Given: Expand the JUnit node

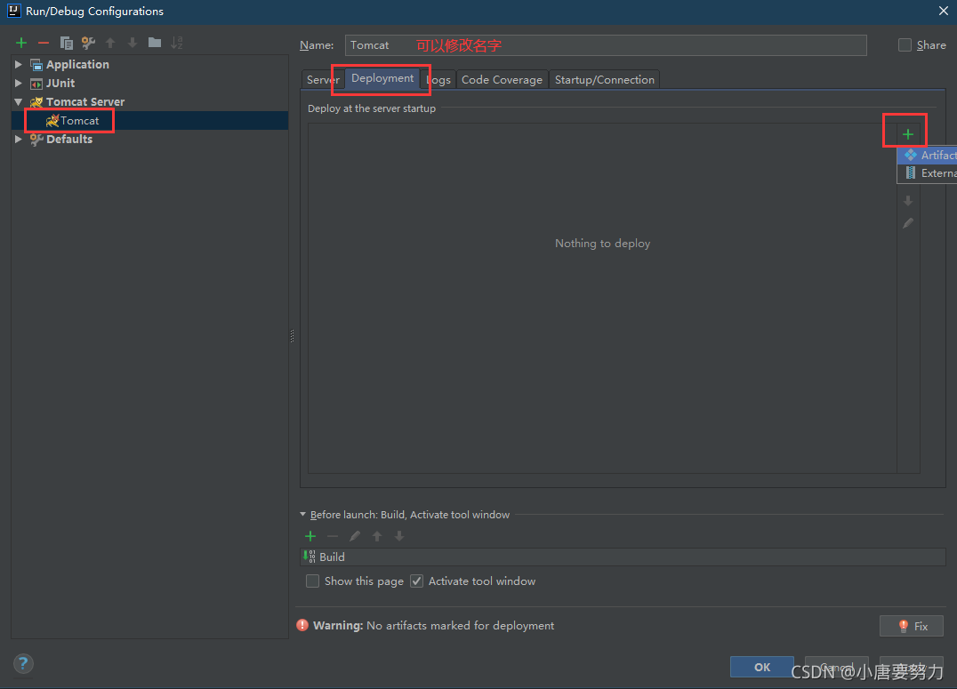Looking at the screenshot, I should [19, 83].
